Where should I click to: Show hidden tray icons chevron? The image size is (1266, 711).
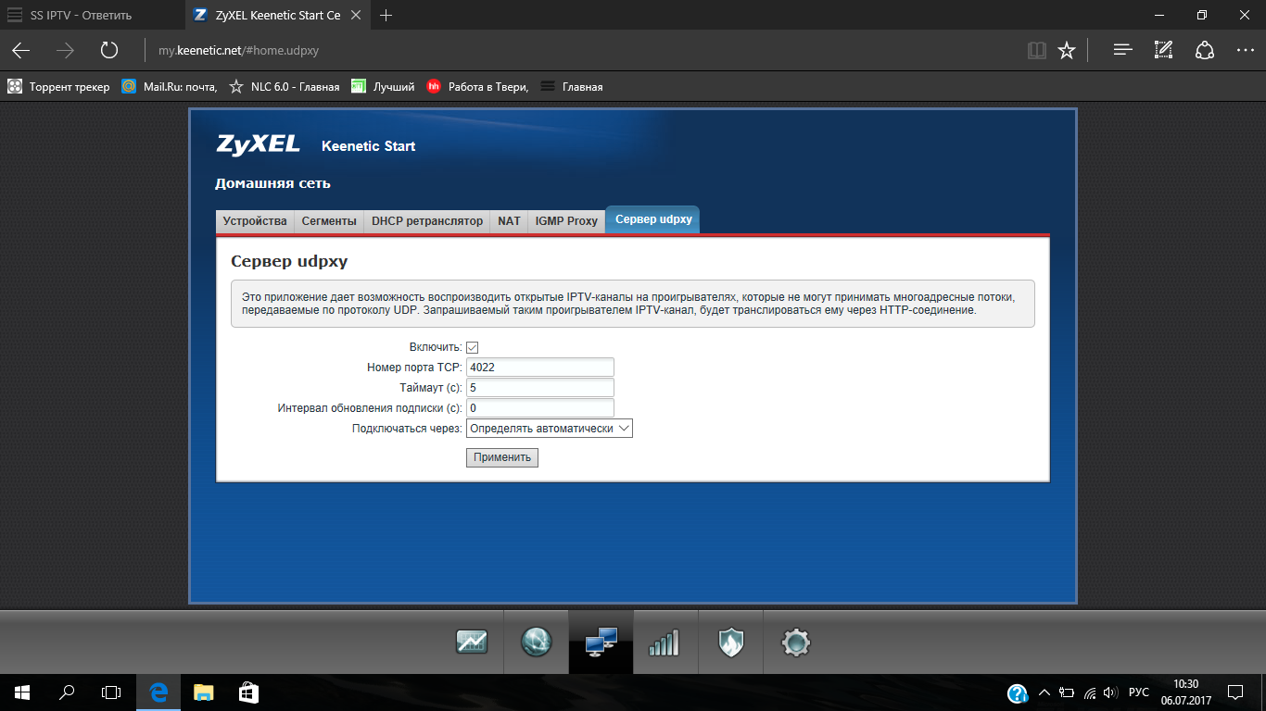(1044, 692)
